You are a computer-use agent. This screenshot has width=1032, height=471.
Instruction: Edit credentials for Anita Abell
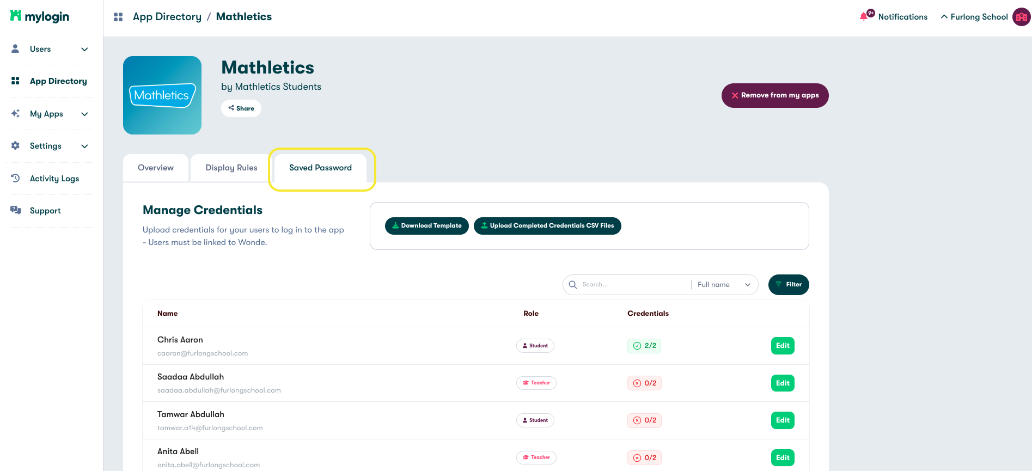783,458
